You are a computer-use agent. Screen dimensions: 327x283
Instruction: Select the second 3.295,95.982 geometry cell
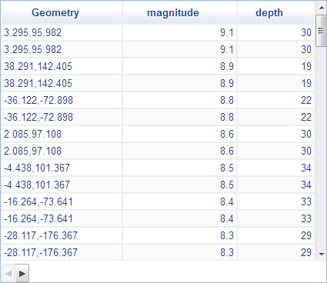62,49
